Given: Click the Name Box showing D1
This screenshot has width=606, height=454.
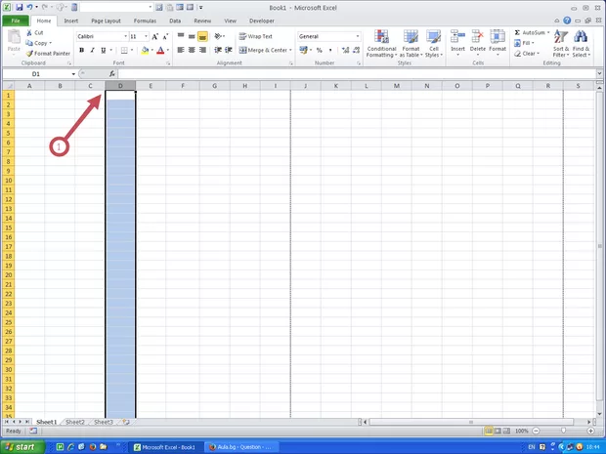Looking at the screenshot, I should click(x=36, y=74).
